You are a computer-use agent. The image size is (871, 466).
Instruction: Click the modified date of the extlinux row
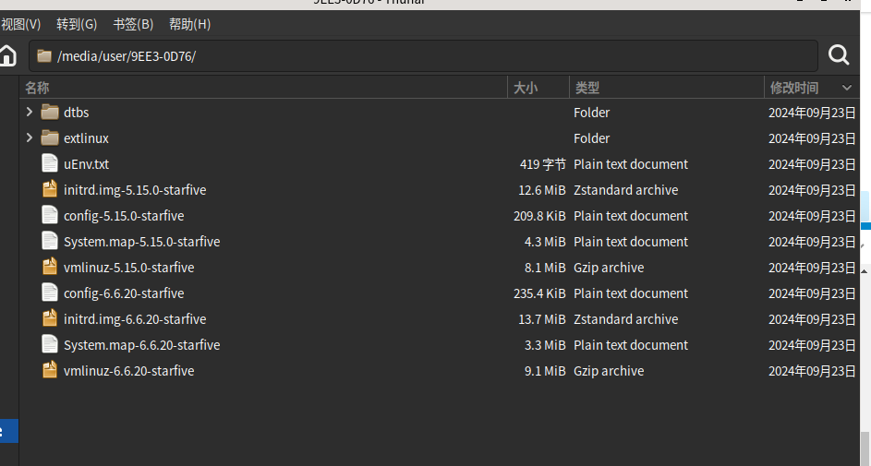(x=812, y=138)
